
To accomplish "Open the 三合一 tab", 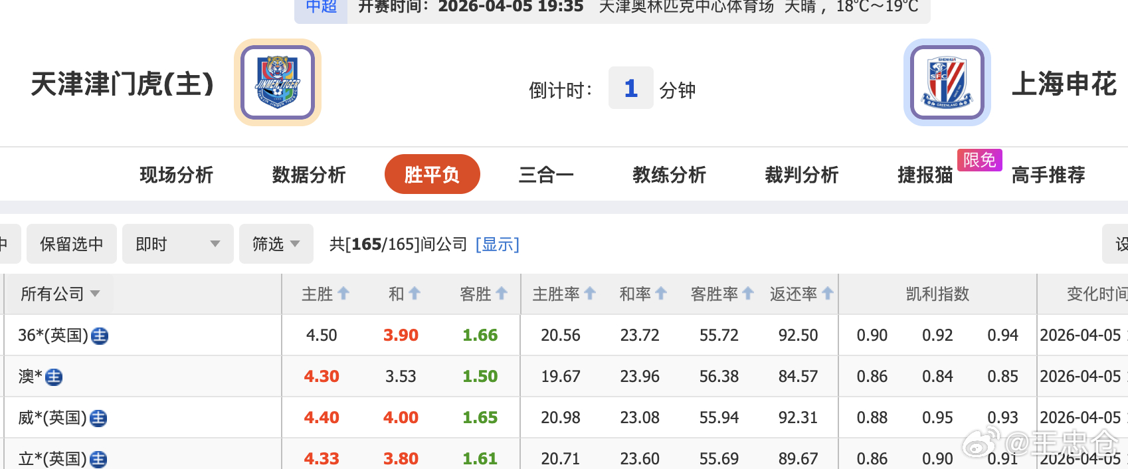I will click(x=546, y=175).
